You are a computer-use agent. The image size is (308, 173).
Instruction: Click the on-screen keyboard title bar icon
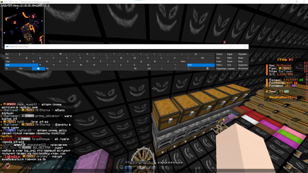click(7, 47)
